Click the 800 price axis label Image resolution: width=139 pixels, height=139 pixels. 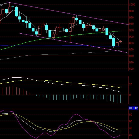131,69
